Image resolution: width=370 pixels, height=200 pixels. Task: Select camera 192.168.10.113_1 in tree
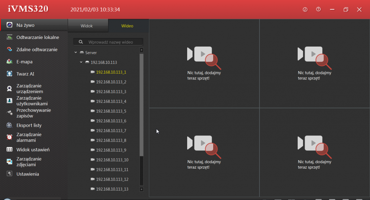coord(111,72)
